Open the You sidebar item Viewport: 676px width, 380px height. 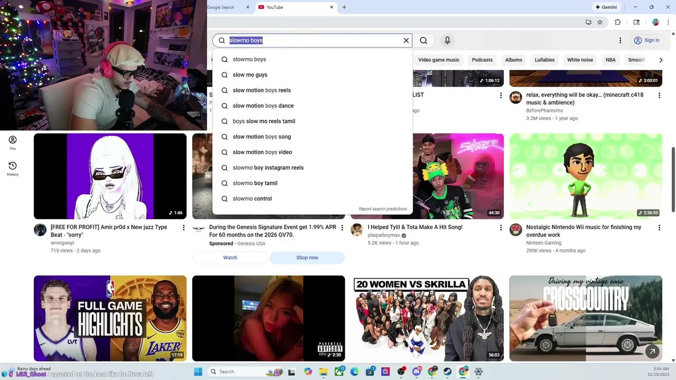pos(13,142)
